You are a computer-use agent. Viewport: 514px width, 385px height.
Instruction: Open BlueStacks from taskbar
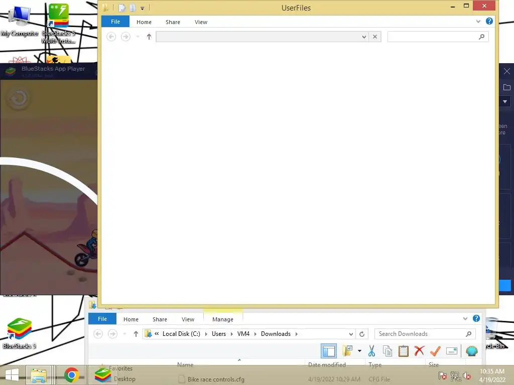(102, 375)
